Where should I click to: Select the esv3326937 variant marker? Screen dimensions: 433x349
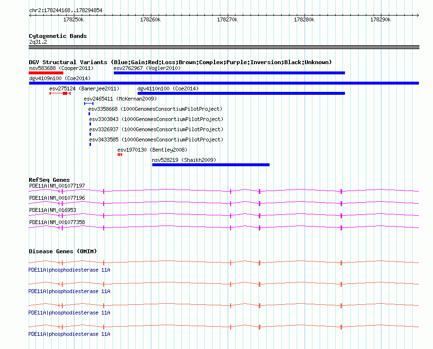(x=90, y=134)
